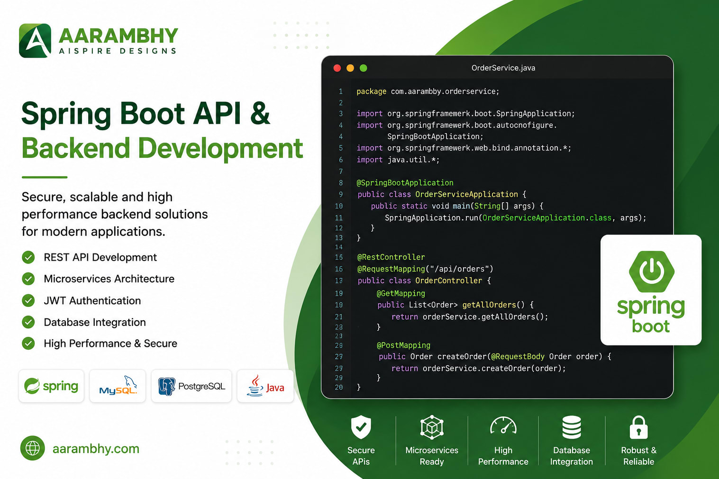Open the PostgreSQL technology badge
719x479 pixels.
[x=191, y=386]
